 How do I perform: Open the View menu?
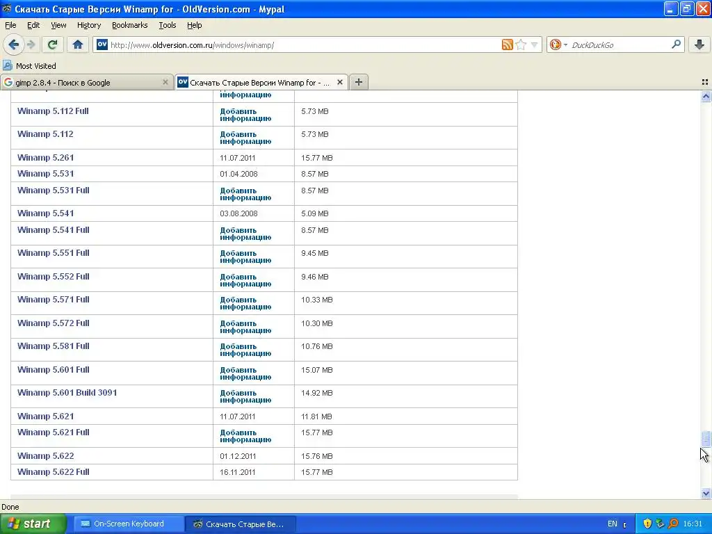click(58, 25)
